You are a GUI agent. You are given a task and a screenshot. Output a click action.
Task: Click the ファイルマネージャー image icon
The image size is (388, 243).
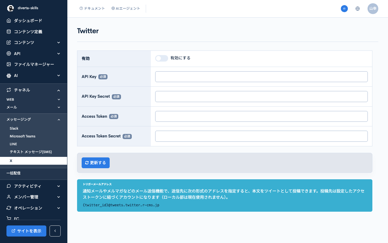(9, 64)
